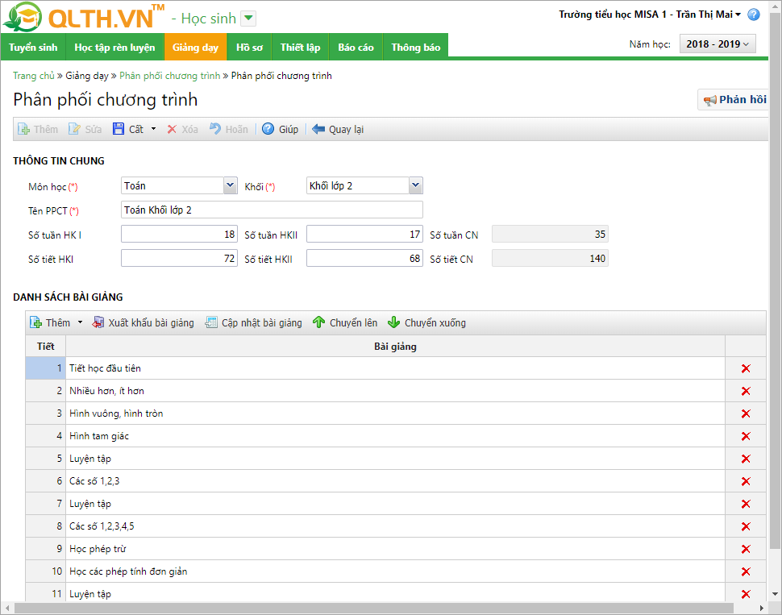This screenshot has width=782, height=615.
Task: Open the Môn học Toán dropdown
Action: [230, 185]
